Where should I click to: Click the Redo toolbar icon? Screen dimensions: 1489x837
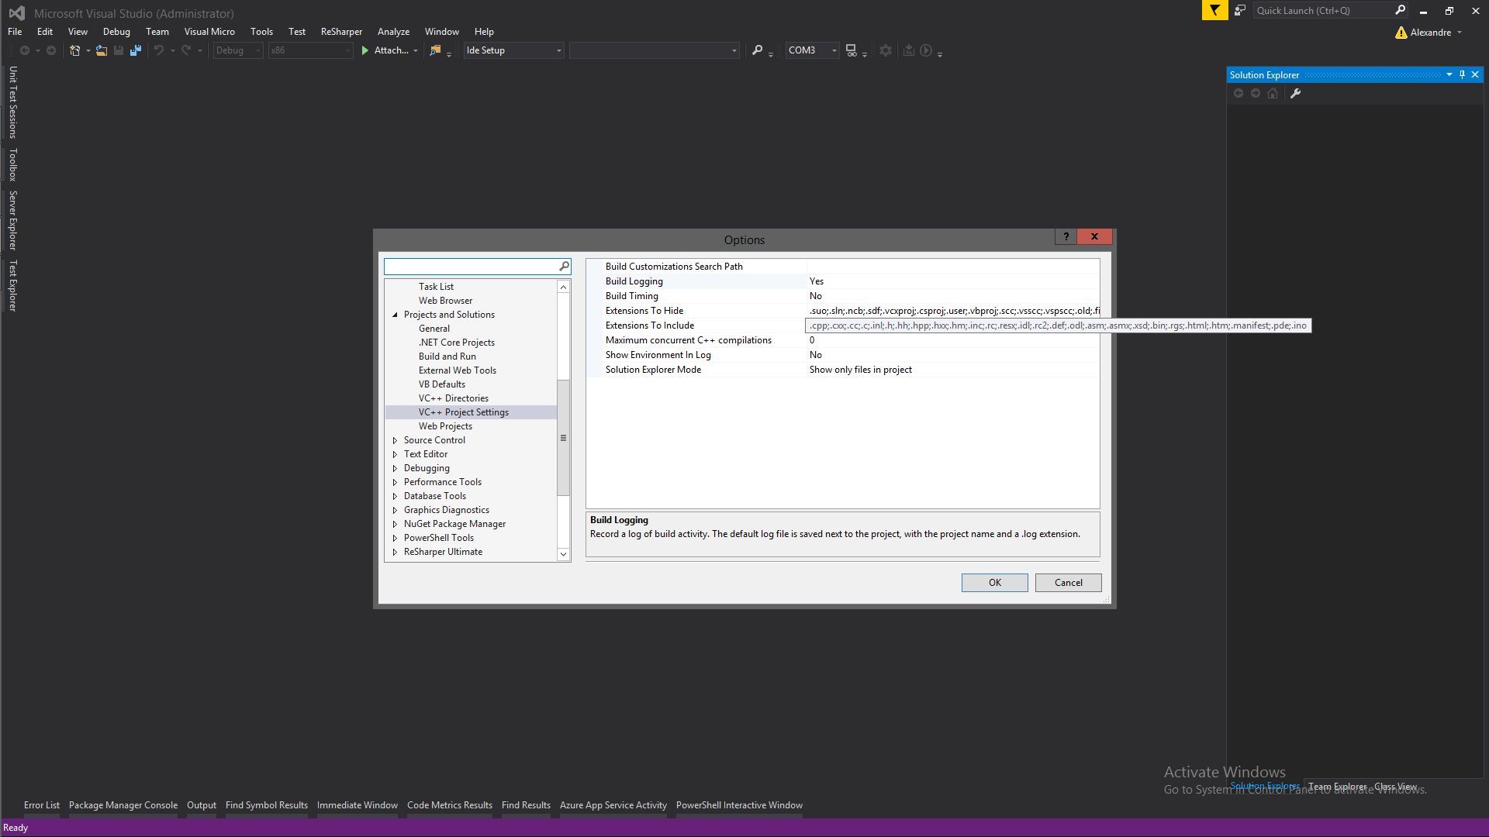click(x=186, y=50)
